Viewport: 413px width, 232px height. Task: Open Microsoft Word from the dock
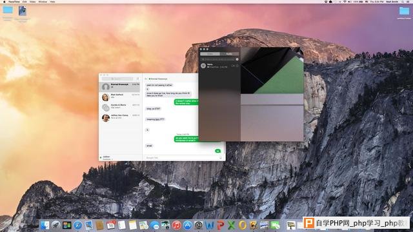(209, 225)
